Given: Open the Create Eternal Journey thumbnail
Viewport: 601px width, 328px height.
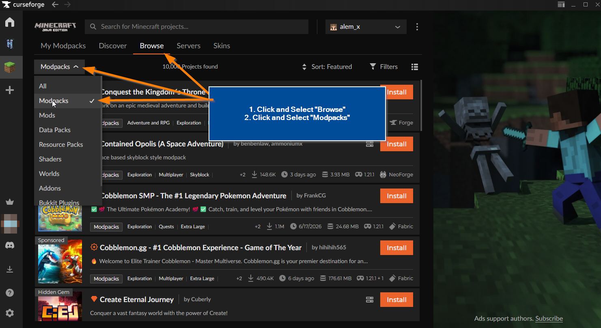Looking at the screenshot, I should click(60, 307).
